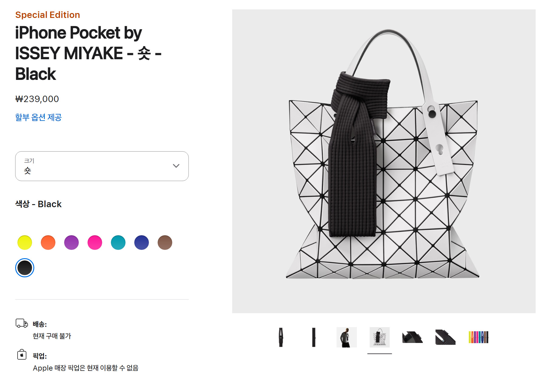Show the all-colors lineup thumbnail
Viewport: 549px width, 380px height.
coord(478,337)
